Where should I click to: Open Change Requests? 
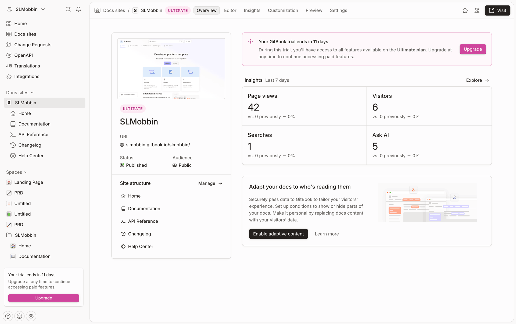pyautogui.click(x=45, y=45)
